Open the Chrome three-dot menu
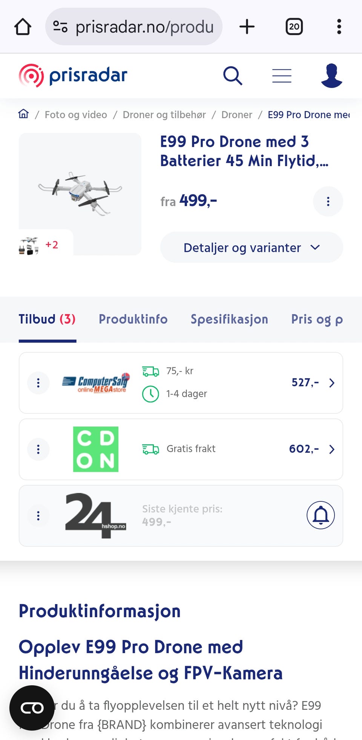Screen dimensions: 362x740 pyautogui.click(x=339, y=27)
